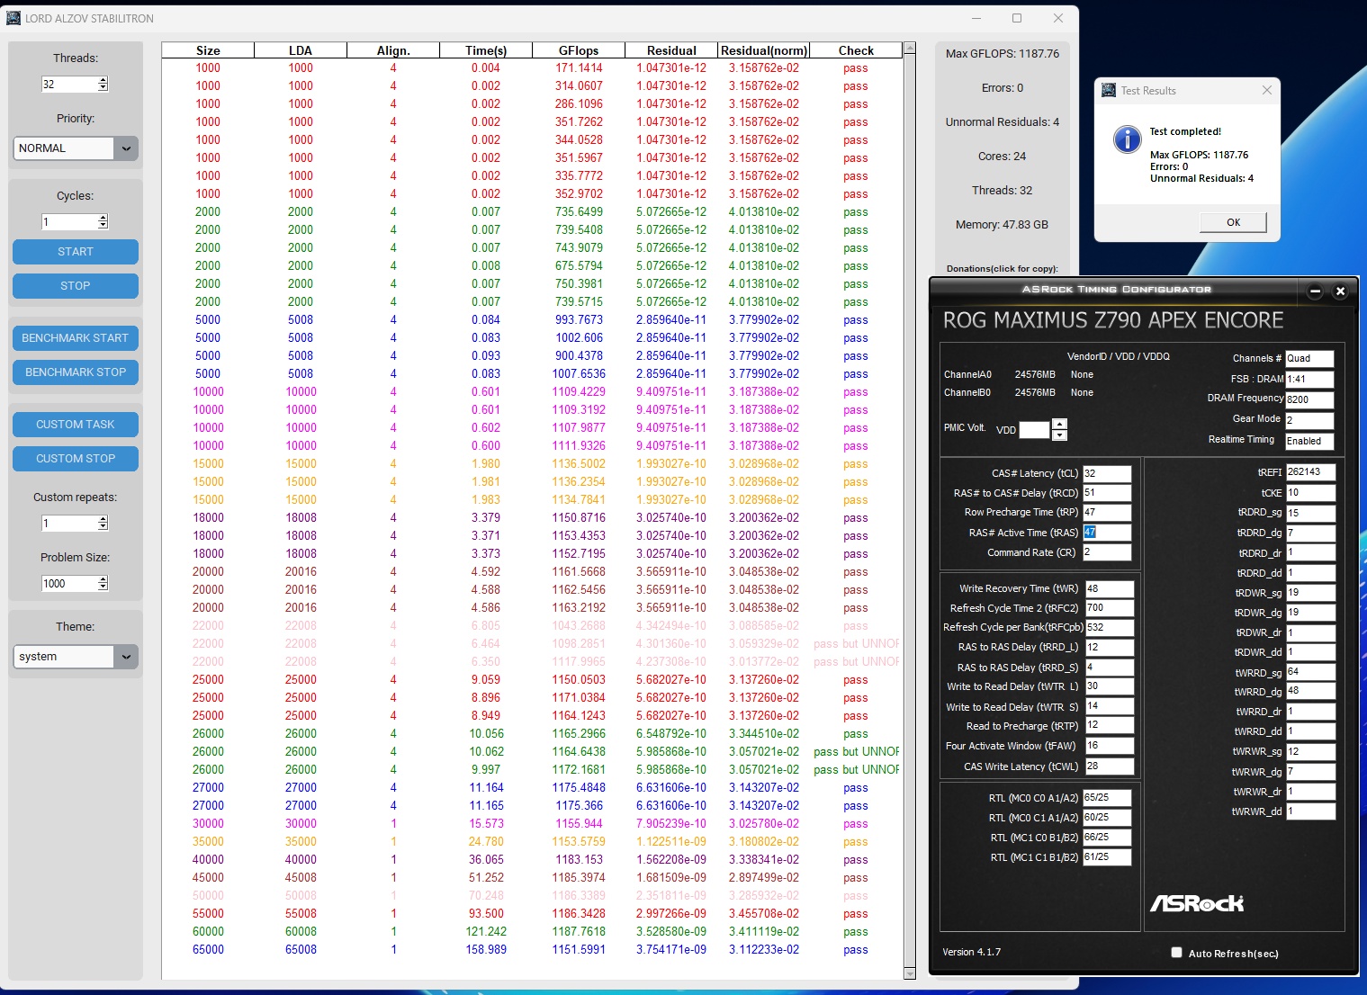
Task: Increment the Cycles spinner
Action: tap(103, 218)
